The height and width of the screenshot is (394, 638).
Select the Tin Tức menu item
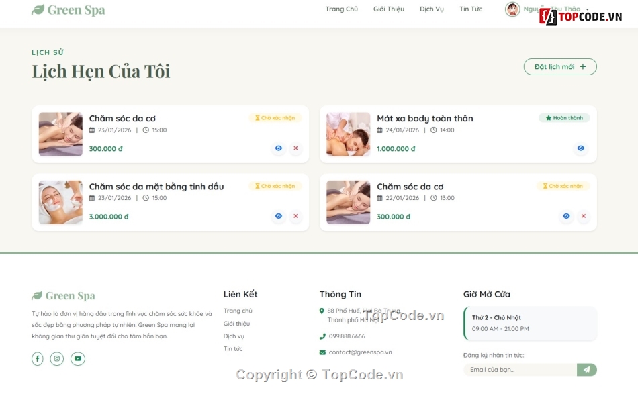point(471,9)
